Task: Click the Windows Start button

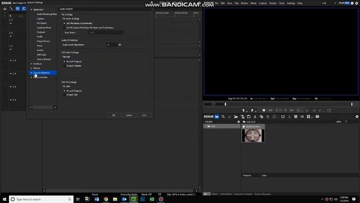Action: [4, 199]
